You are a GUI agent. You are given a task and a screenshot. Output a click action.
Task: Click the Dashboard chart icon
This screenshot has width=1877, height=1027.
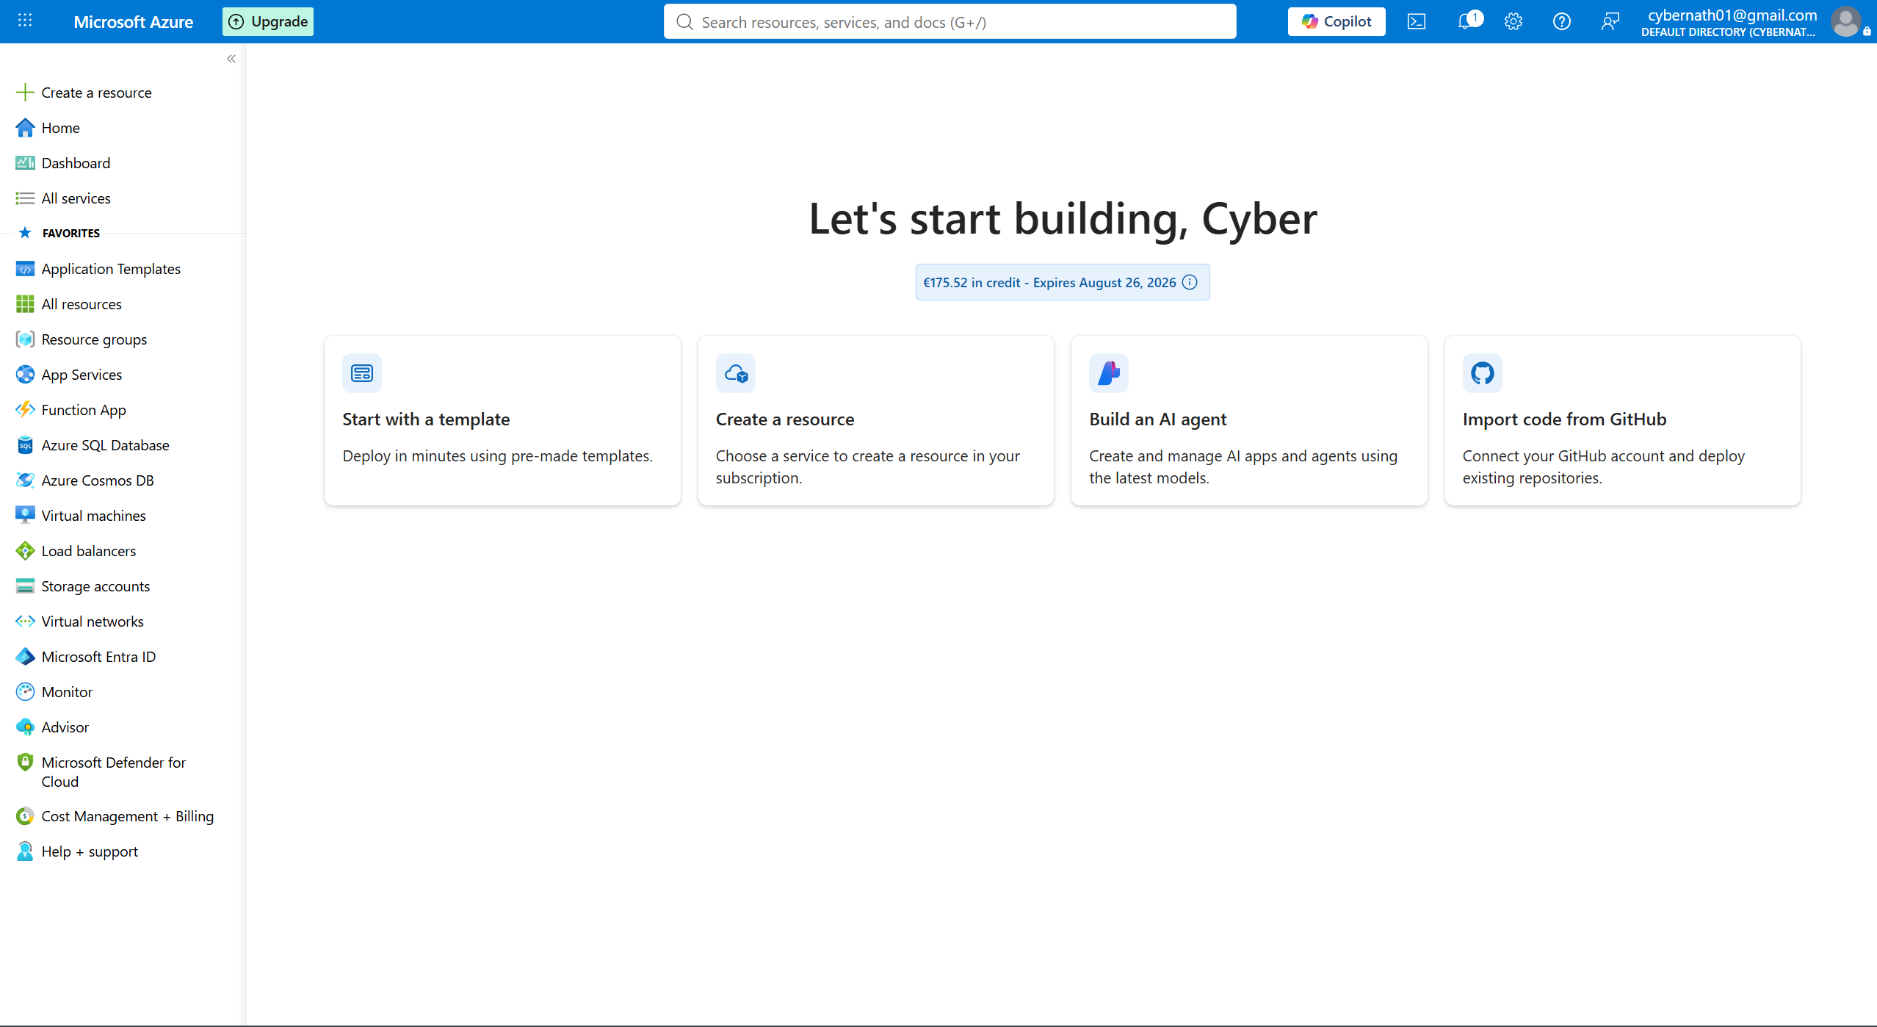pos(25,163)
